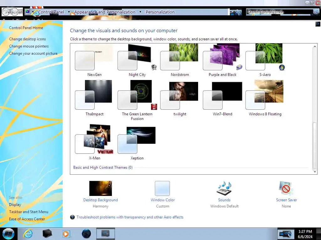Click the Window Color link

coord(163,200)
